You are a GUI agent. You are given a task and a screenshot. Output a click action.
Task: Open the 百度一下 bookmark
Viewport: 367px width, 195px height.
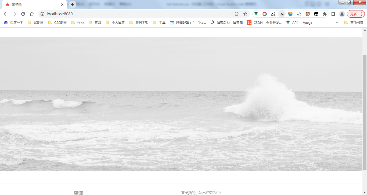point(14,22)
